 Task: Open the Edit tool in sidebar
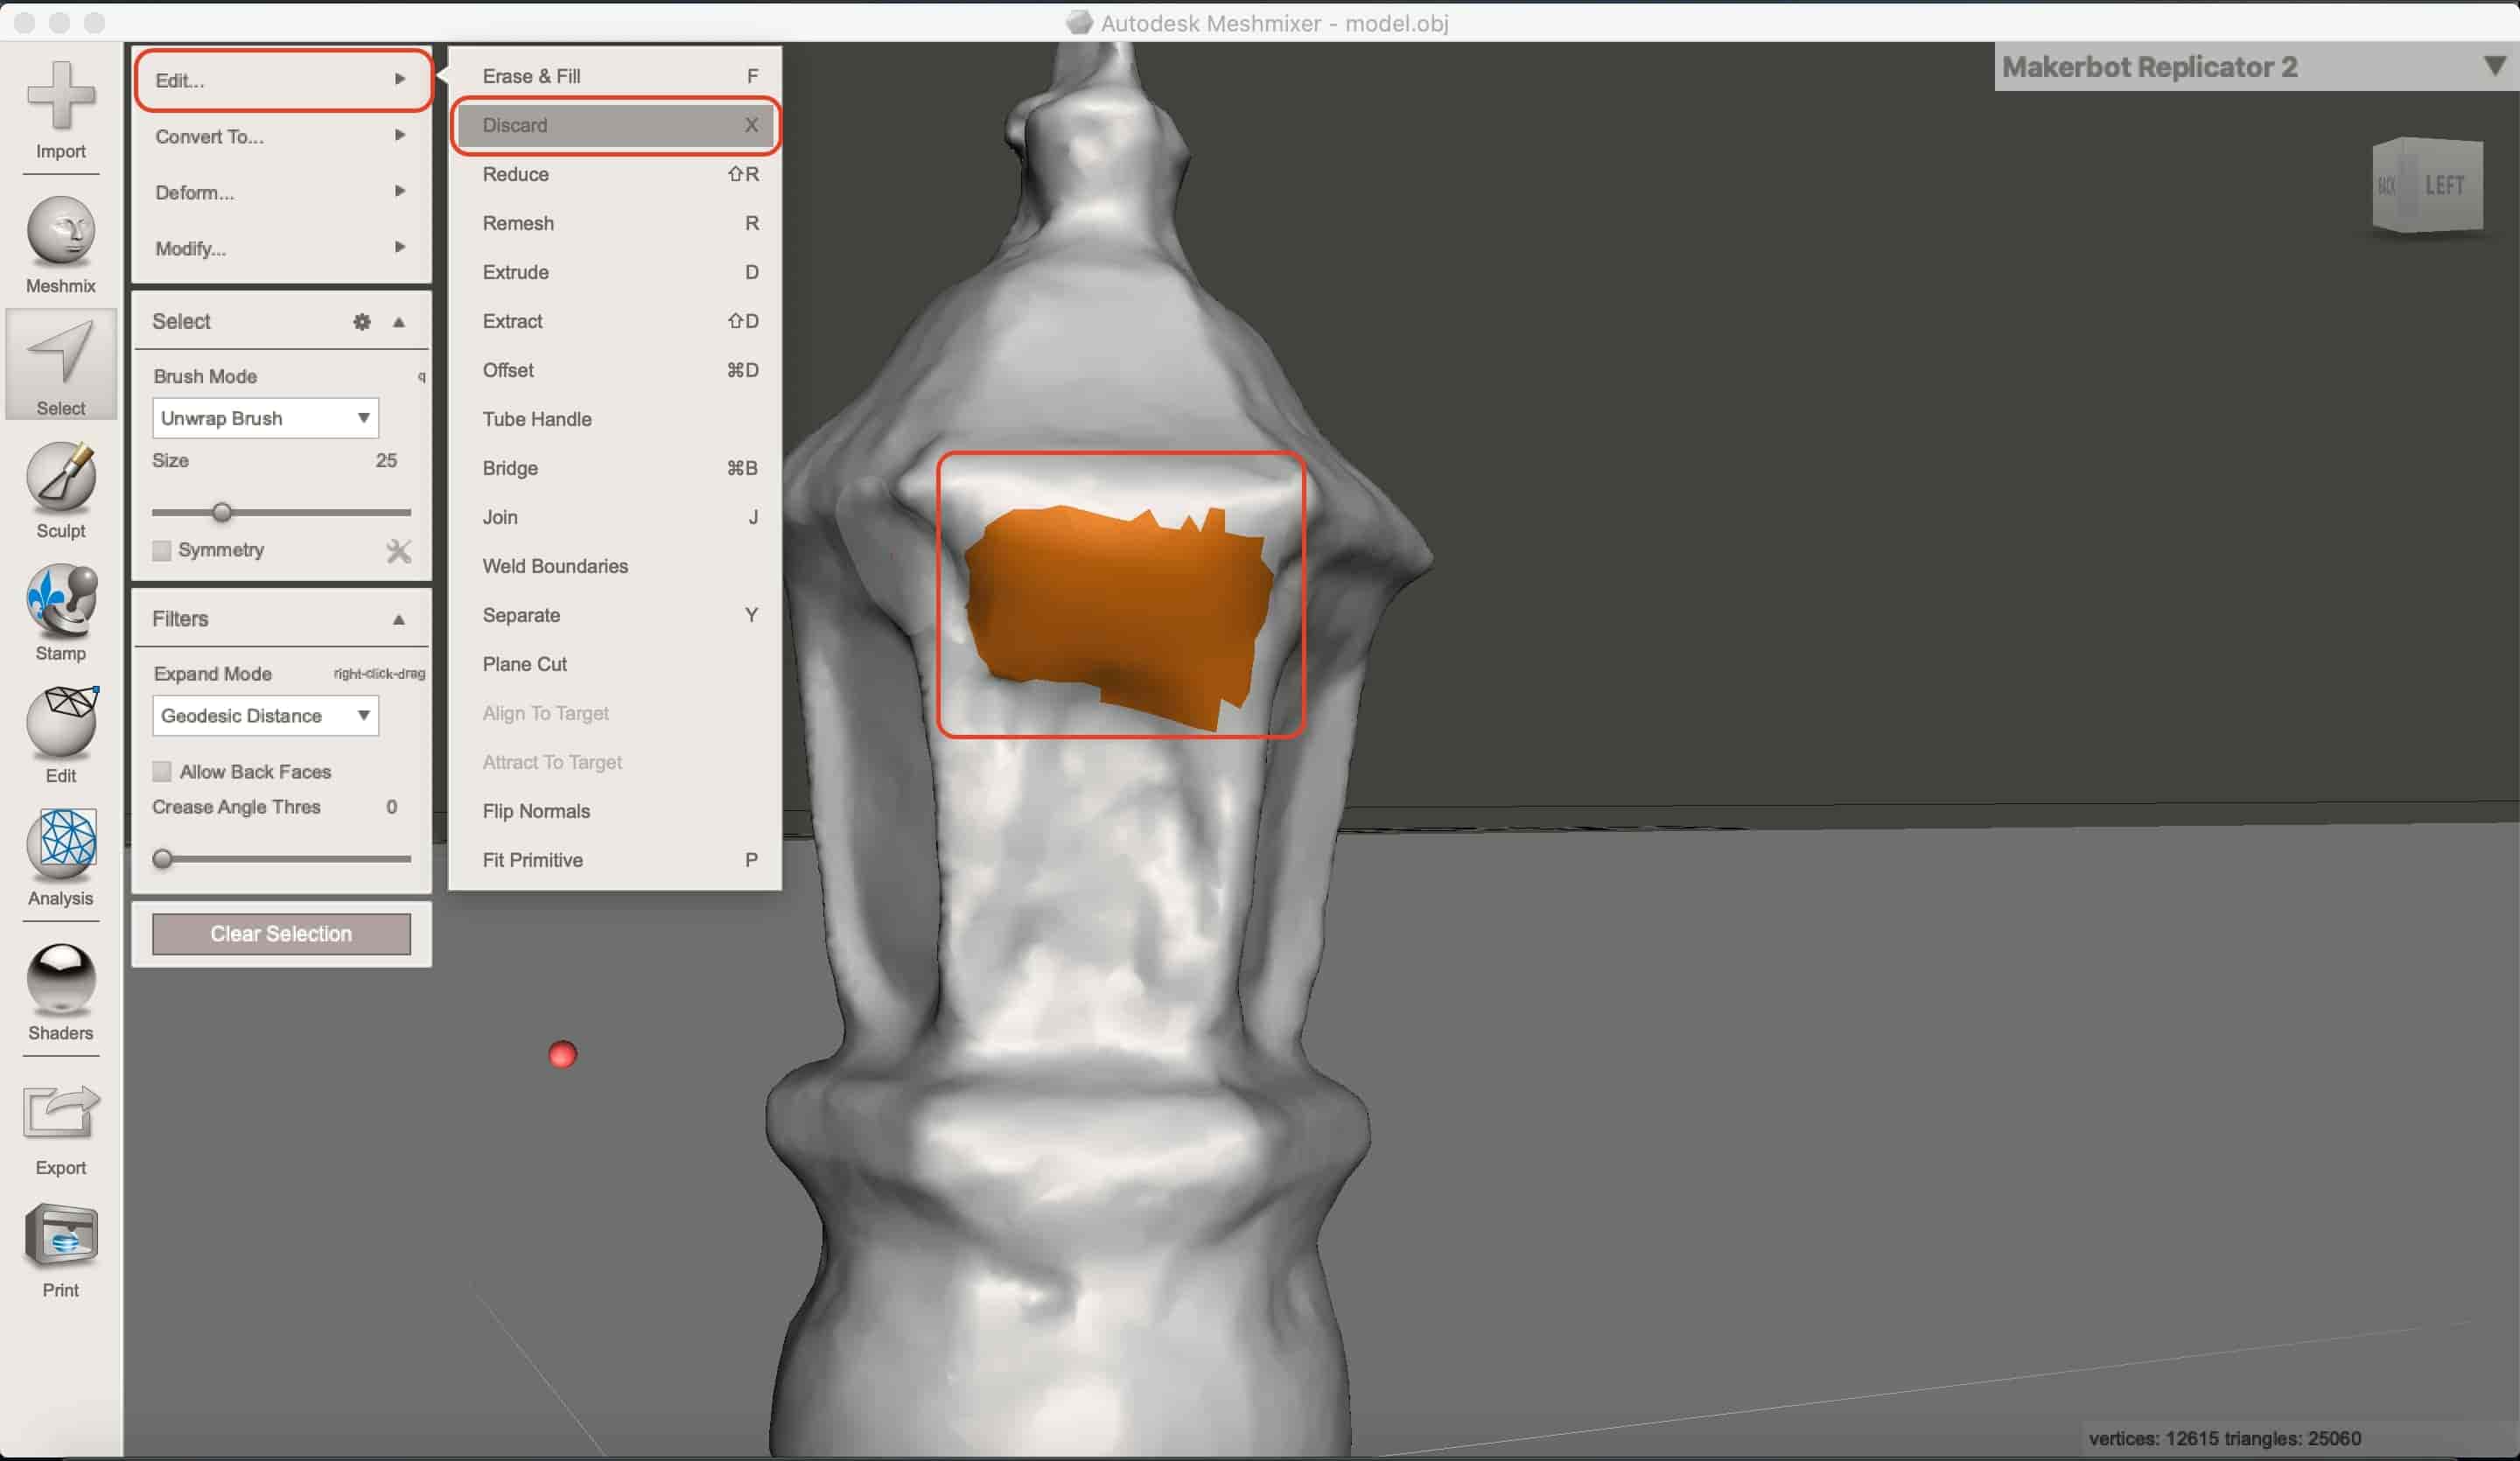61,735
